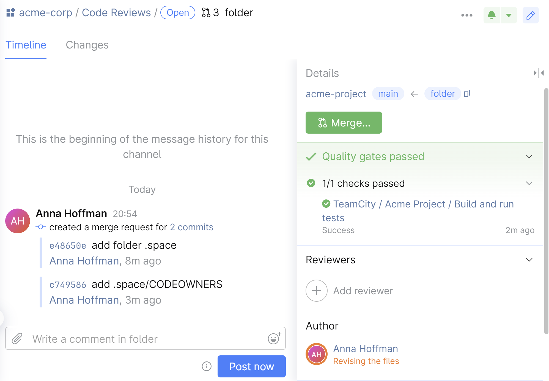
Task: Collapse the 1/1 checks passed list
Action: coord(529,183)
